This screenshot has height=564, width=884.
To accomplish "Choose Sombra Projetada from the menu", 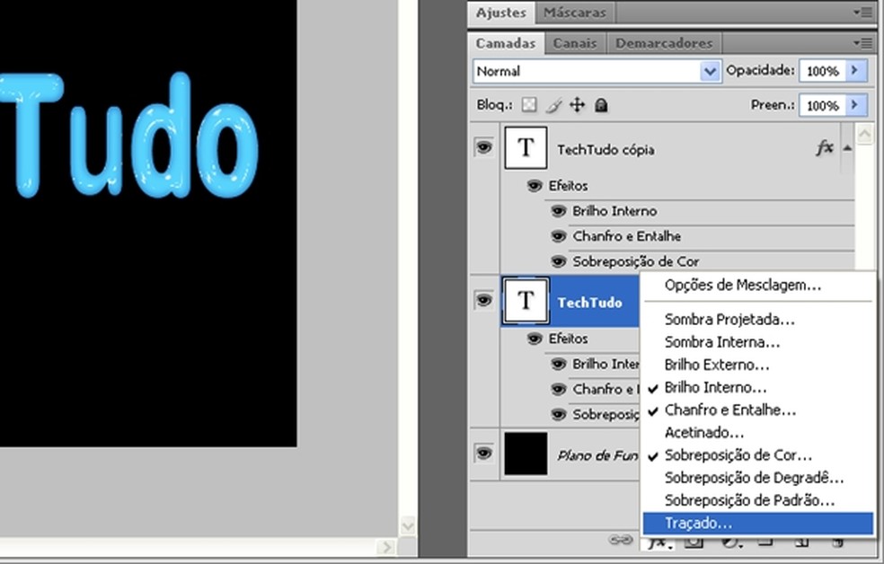I will pyautogui.click(x=729, y=319).
